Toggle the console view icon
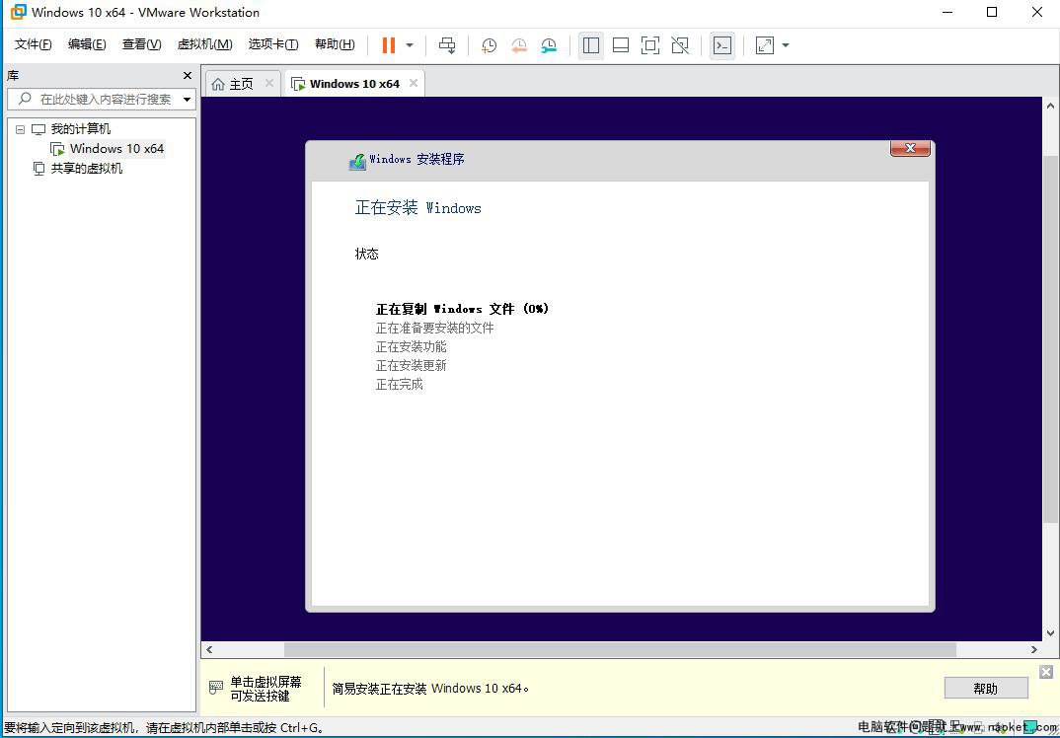 (x=722, y=45)
